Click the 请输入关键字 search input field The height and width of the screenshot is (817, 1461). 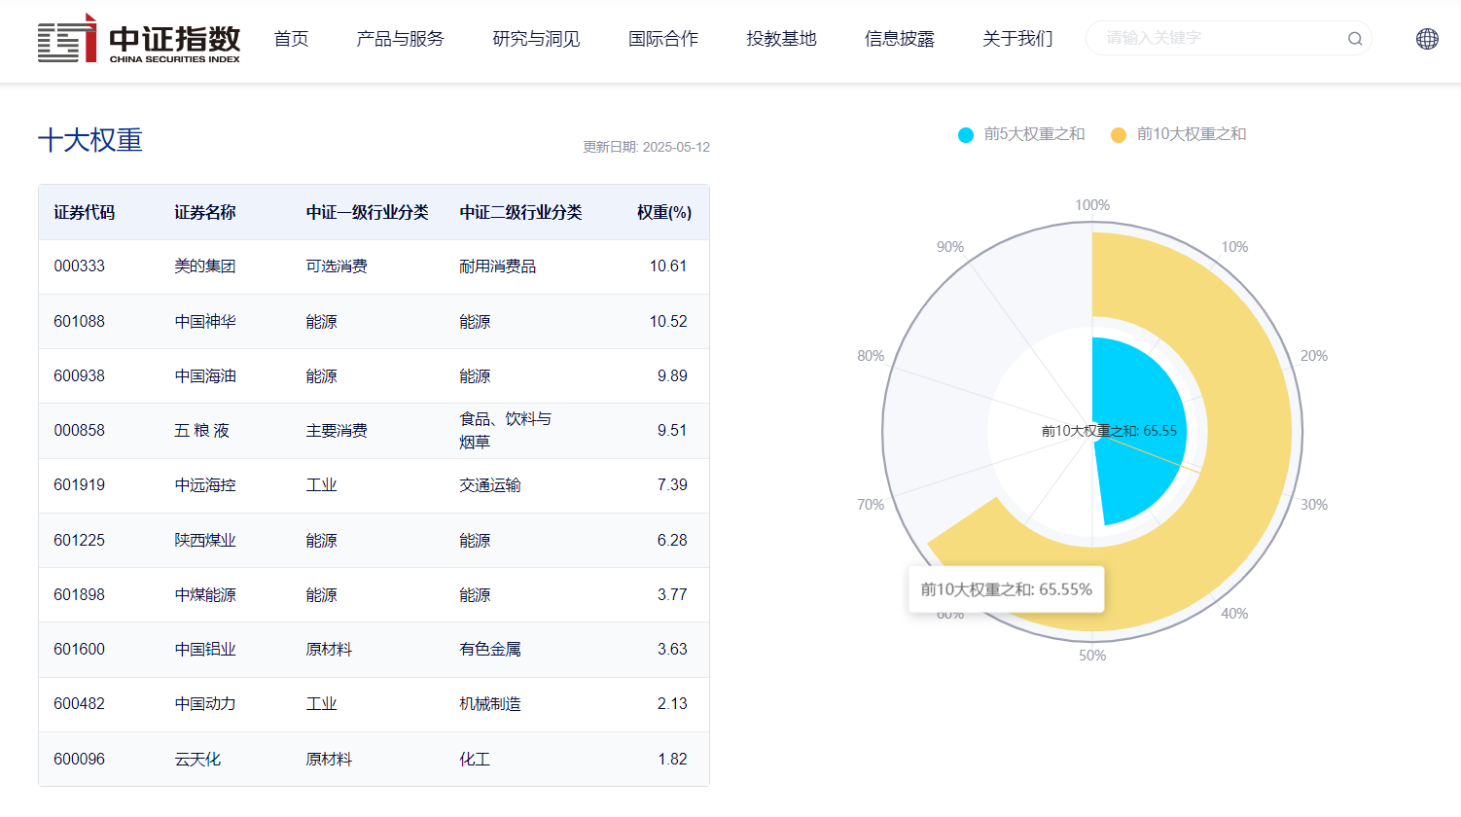click(1206, 38)
